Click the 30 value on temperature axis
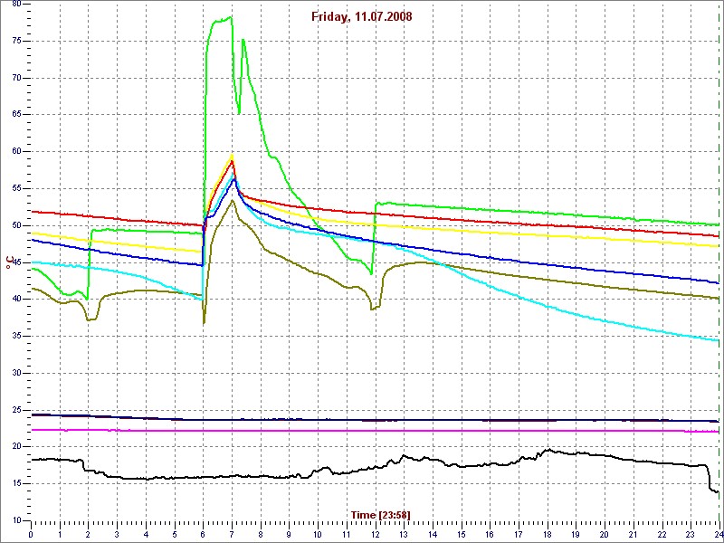 point(16,373)
